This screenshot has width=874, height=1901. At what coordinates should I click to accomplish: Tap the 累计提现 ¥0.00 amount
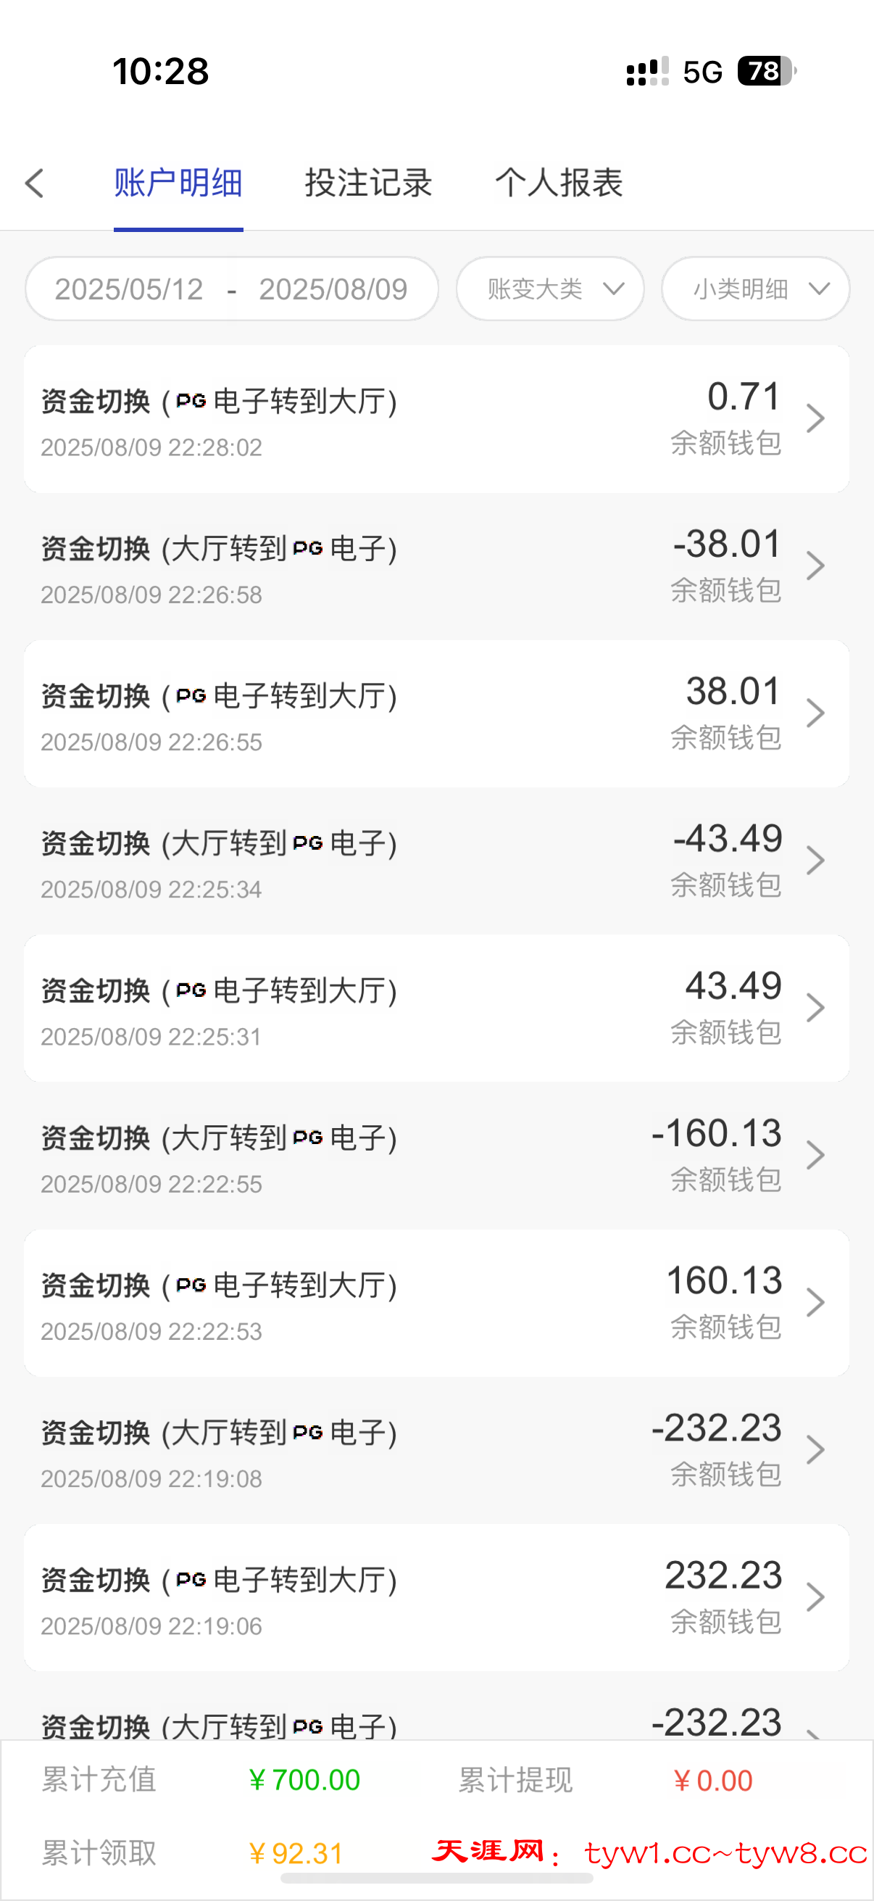point(713,1781)
